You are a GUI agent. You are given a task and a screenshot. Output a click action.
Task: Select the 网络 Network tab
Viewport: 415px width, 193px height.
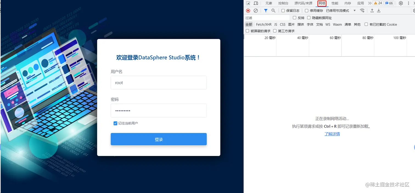point(322,3)
